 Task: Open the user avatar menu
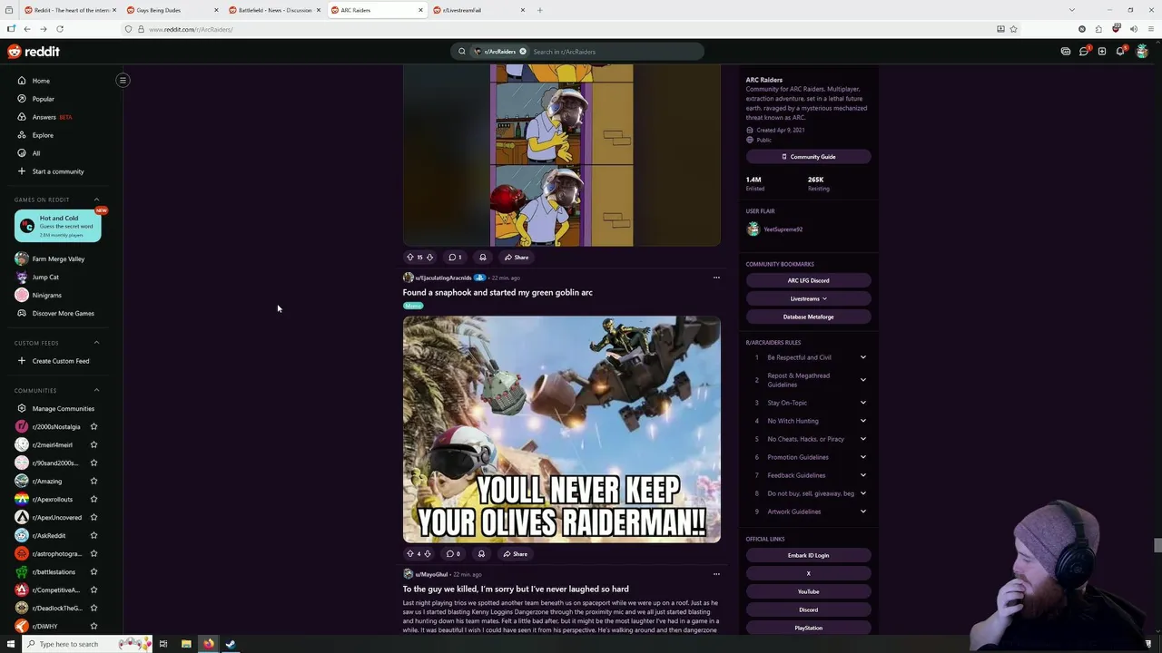pyautogui.click(x=1142, y=52)
